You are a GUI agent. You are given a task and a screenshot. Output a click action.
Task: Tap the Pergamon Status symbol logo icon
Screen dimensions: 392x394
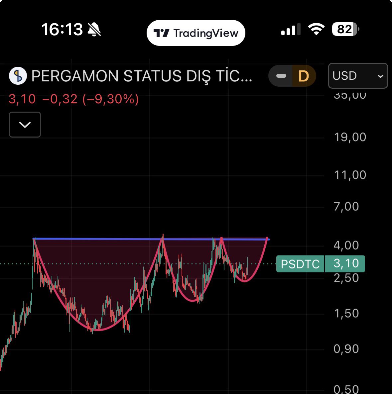pos(18,76)
